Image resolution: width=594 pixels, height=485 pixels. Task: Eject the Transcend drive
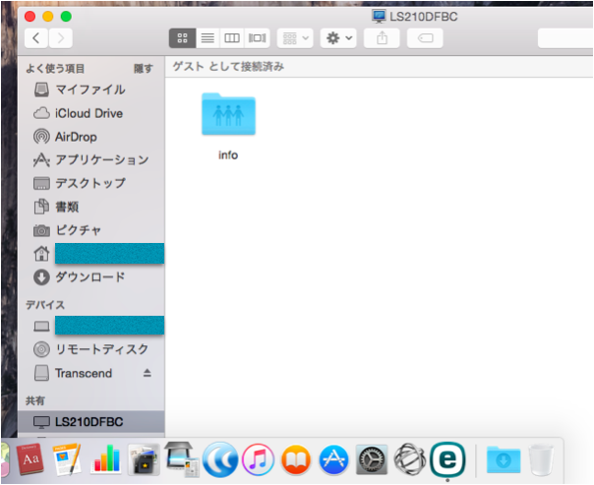coord(148,373)
